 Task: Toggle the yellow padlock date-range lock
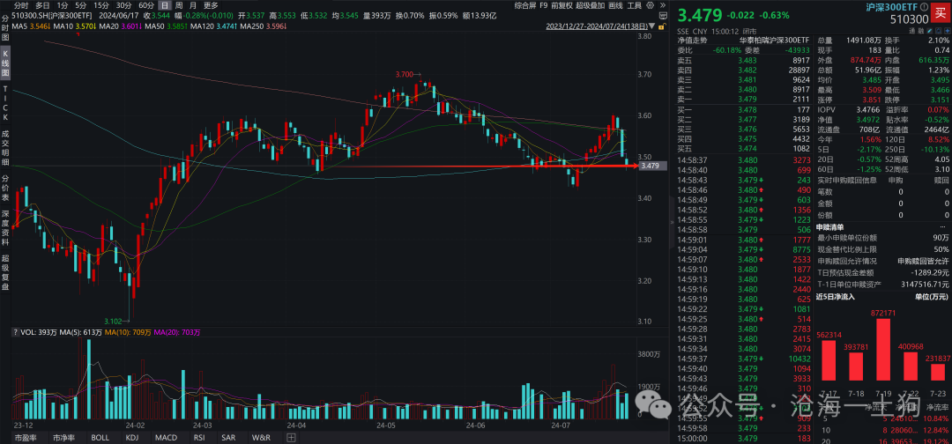pos(662,26)
